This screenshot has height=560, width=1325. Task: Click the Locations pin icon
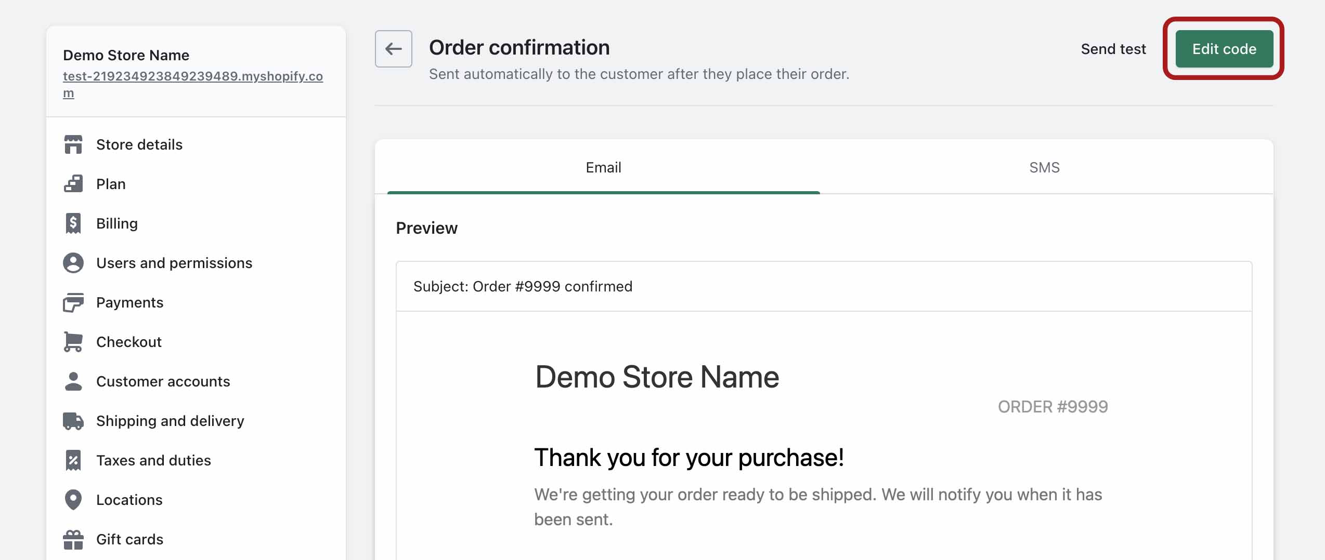click(x=73, y=500)
